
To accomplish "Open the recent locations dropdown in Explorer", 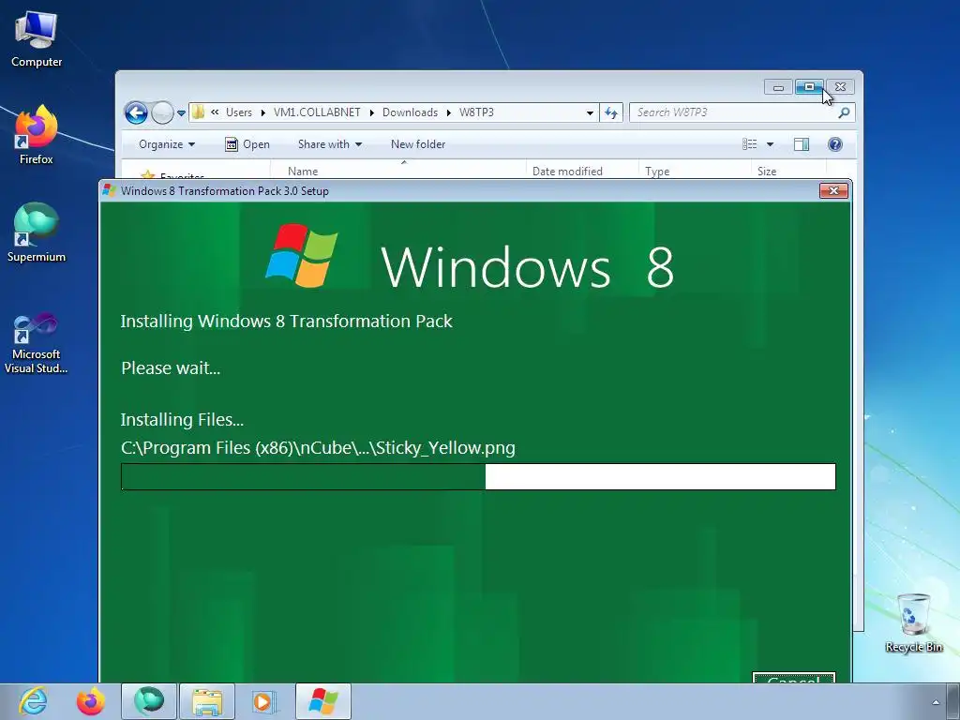I will [x=181, y=113].
